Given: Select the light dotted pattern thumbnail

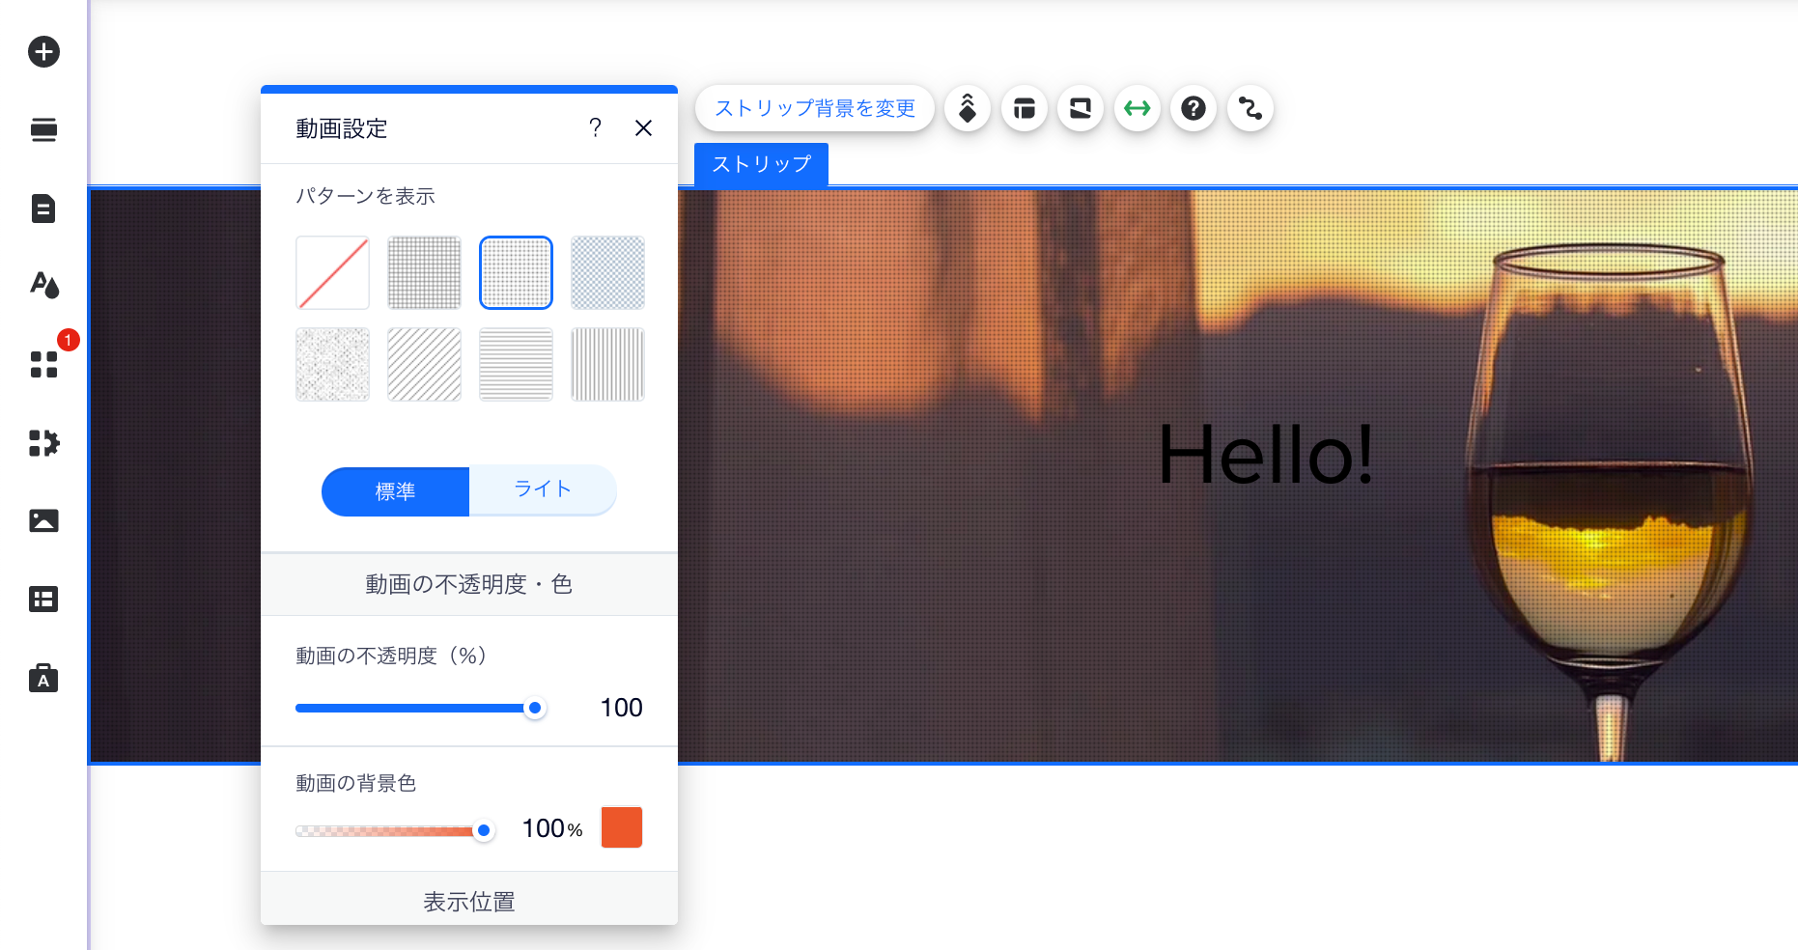Looking at the screenshot, I should pos(516,272).
